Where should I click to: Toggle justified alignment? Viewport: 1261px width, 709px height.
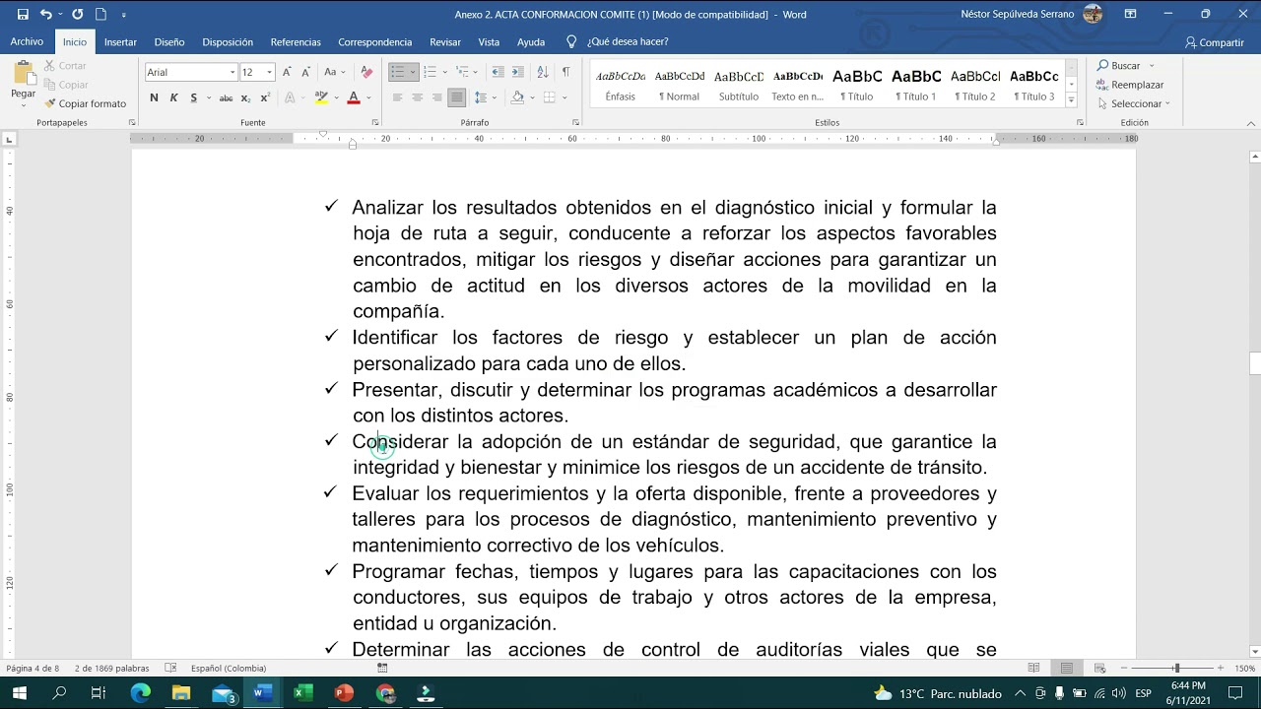click(456, 97)
